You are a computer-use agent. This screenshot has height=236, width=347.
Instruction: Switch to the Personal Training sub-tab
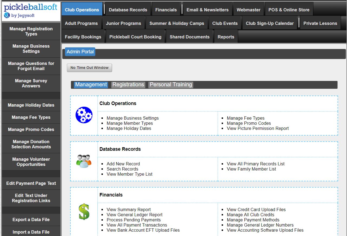[171, 85]
